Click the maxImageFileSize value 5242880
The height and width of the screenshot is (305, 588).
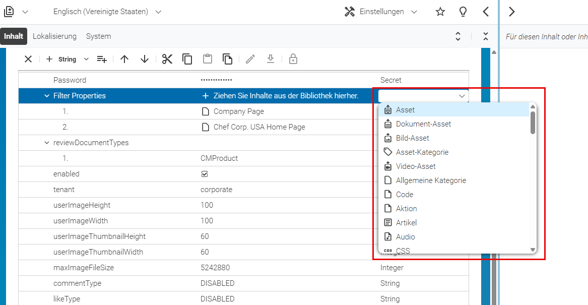tap(215, 268)
